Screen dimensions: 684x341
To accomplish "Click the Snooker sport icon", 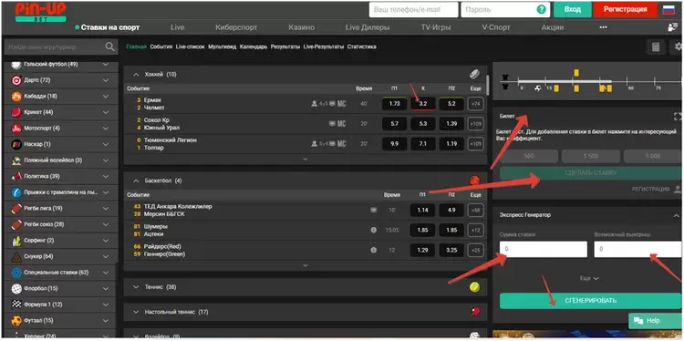I will [16, 256].
